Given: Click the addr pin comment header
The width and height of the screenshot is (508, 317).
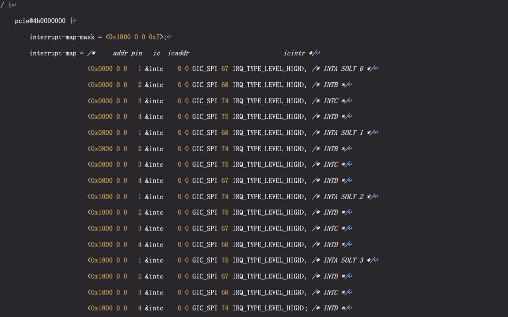Looking at the screenshot, I should [x=127, y=53].
